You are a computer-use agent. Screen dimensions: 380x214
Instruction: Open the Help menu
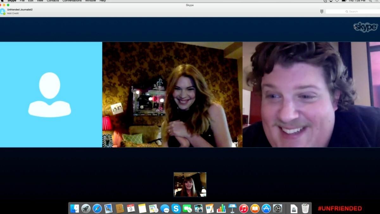tap(103, 1)
